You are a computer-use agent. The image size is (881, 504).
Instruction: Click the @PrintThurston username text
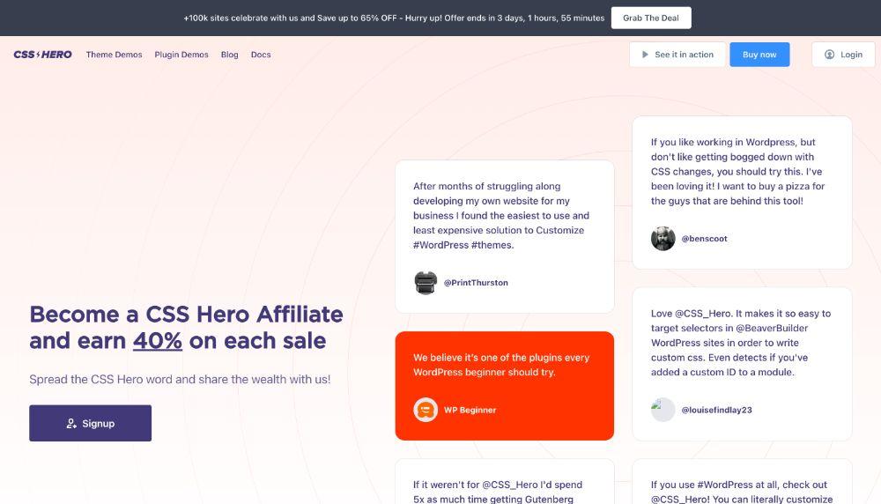[x=476, y=283]
